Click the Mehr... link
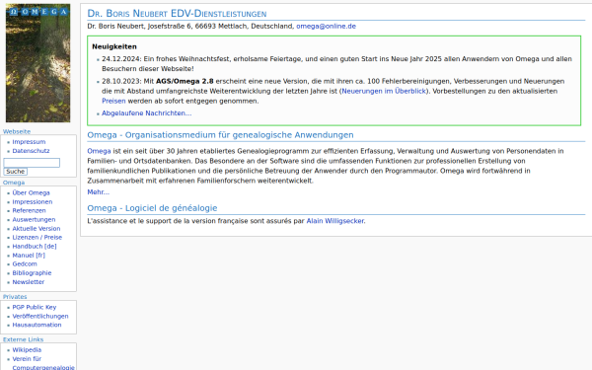 point(98,192)
